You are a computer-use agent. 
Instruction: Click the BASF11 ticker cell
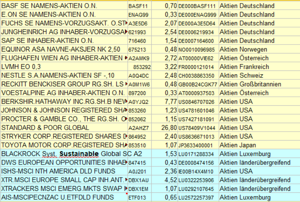[140, 6]
